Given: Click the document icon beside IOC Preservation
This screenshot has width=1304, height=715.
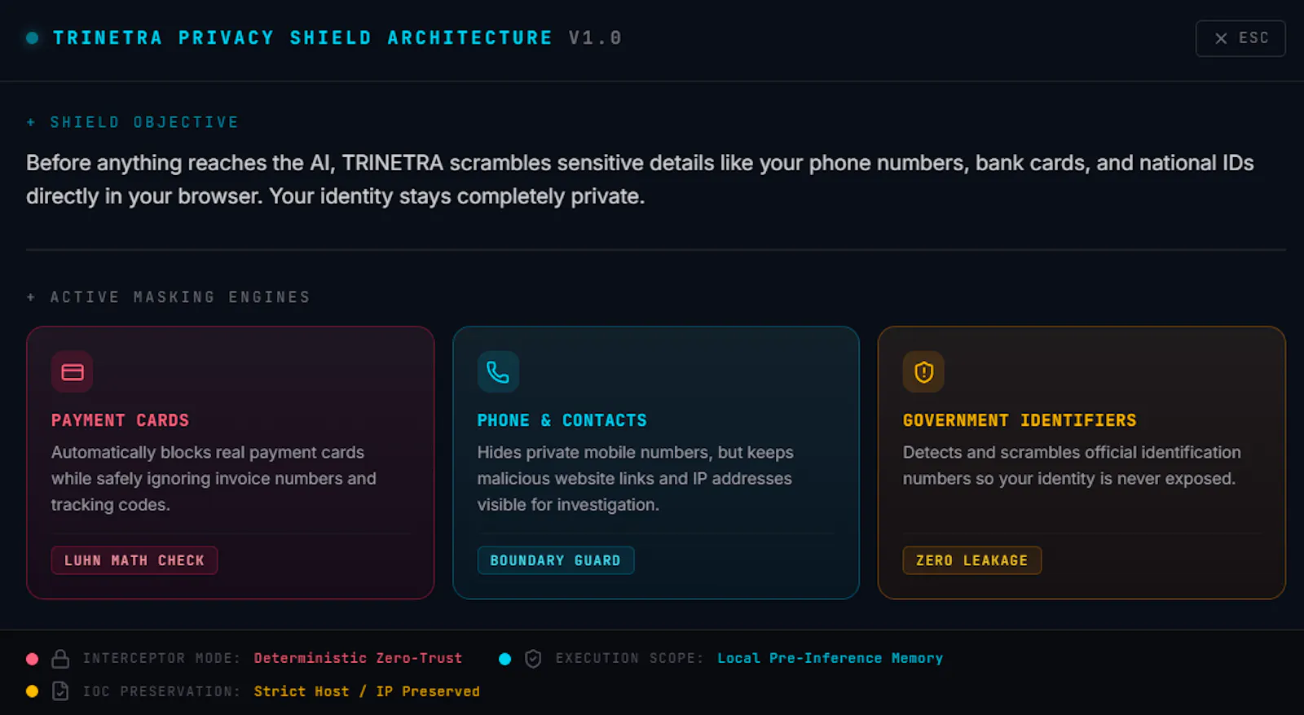Looking at the screenshot, I should coord(60,691).
